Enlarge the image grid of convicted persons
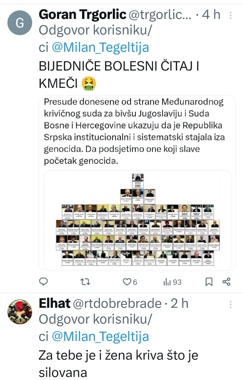The width and height of the screenshot is (243, 380). pyautogui.click(x=137, y=220)
